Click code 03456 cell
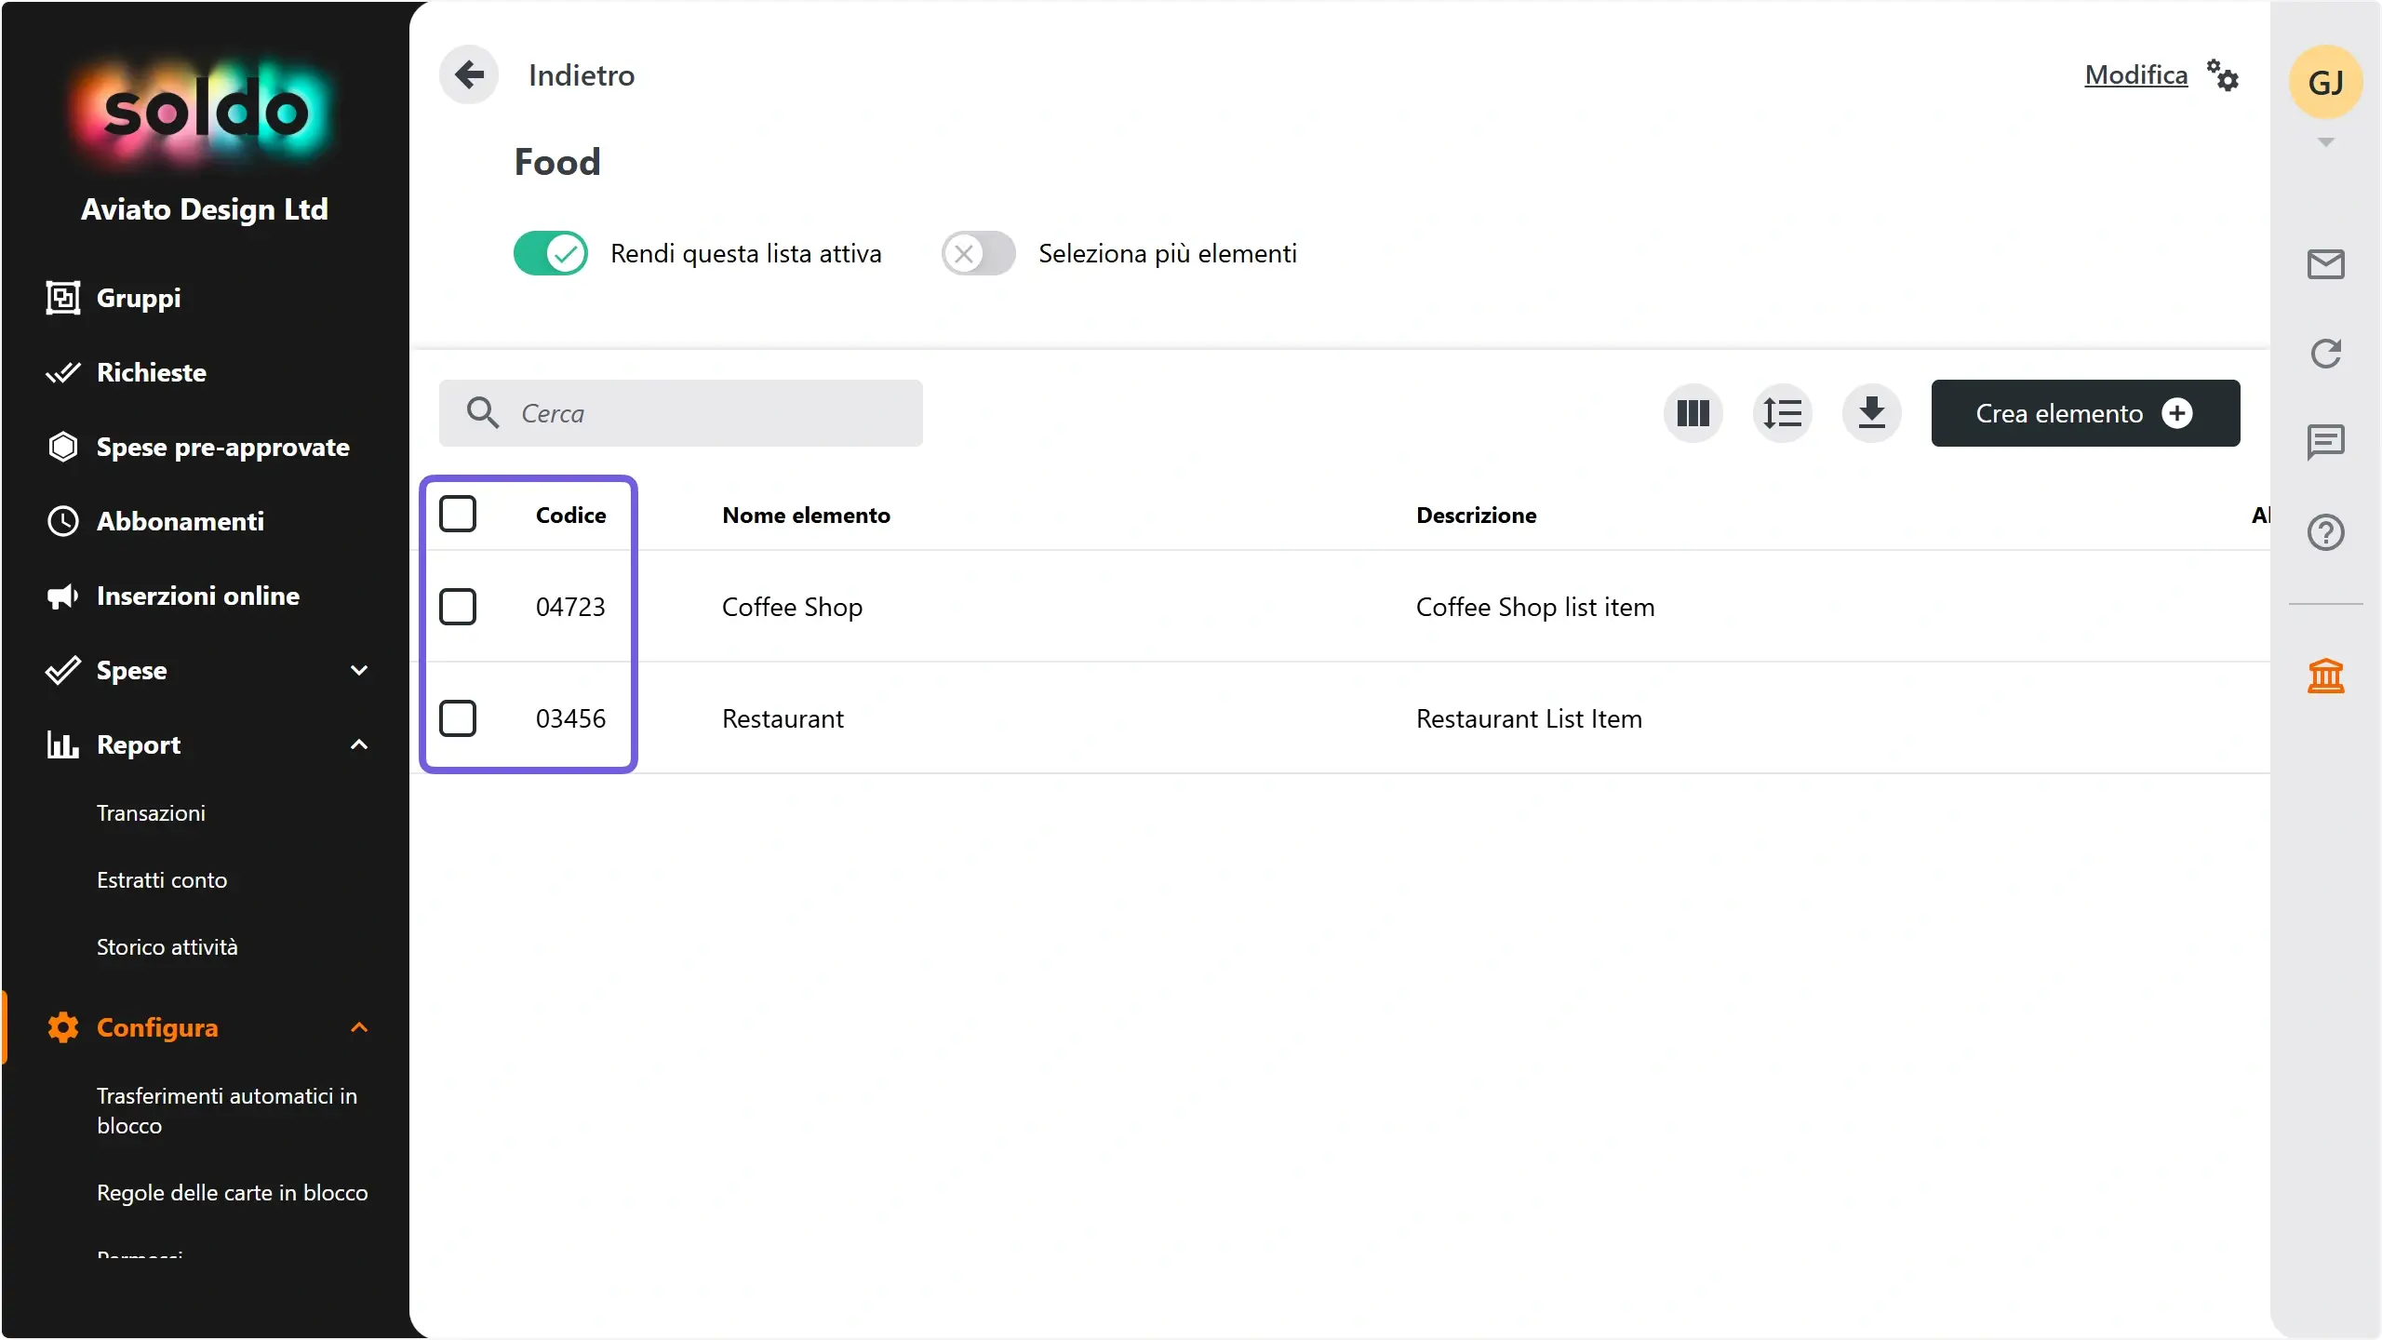Image resolution: width=2382 pixels, height=1340 pixels. [x=570, y=718]
